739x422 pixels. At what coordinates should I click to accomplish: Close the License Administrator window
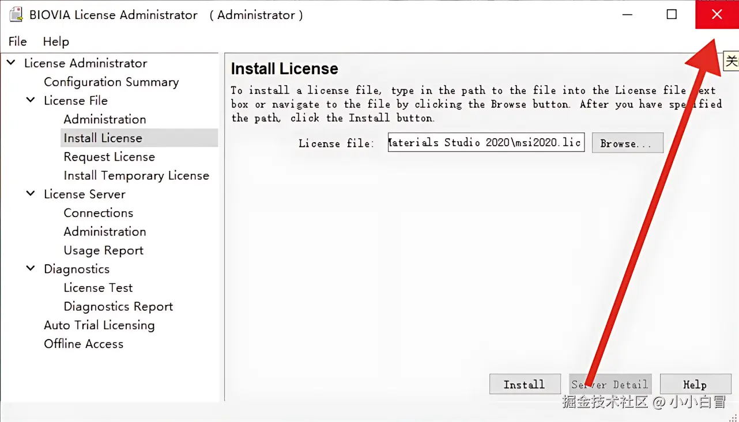pyautogui.click(x=717, y=14)
